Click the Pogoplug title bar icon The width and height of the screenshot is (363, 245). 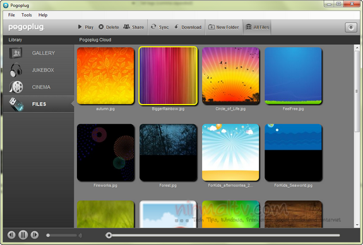click(6, 5)
